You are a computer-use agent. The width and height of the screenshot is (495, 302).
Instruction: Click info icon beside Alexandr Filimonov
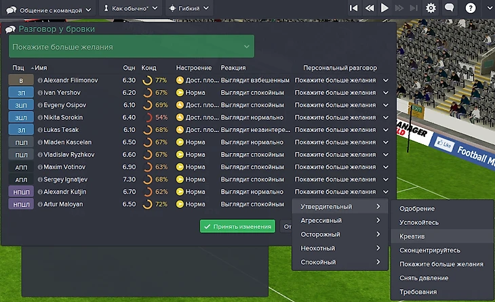(40, 81)
